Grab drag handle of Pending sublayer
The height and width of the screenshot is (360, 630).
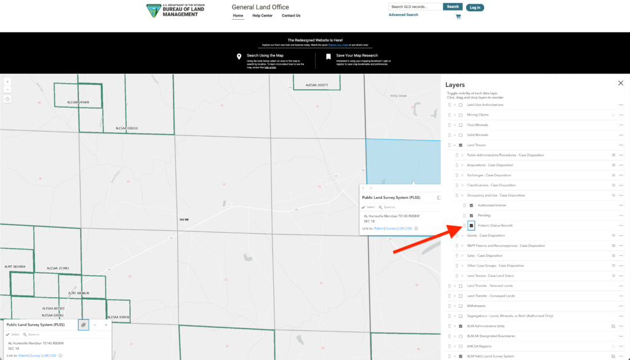coord(465,215)
